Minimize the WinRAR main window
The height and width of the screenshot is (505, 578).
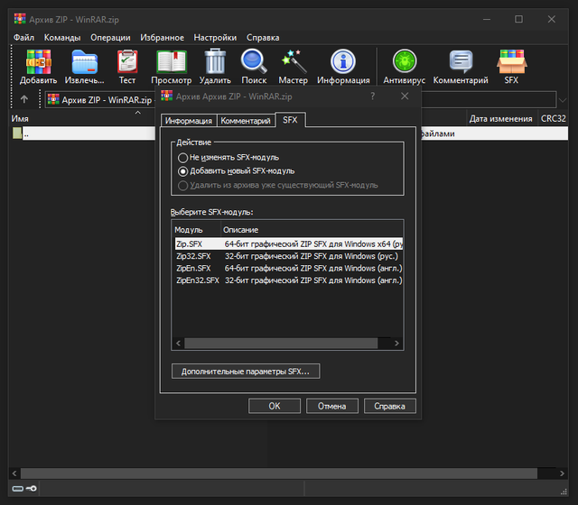pos(487,19)
